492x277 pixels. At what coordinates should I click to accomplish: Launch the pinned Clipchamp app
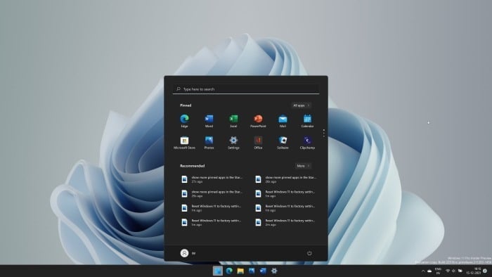pyautogui.click(x=307, y=143)
